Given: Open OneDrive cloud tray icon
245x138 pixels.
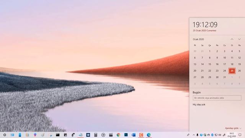Looking at the screenshot, I should coord(209,135).
